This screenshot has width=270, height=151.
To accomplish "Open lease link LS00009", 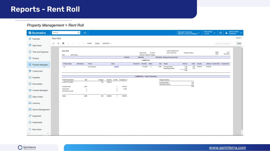I will [116, 67].
